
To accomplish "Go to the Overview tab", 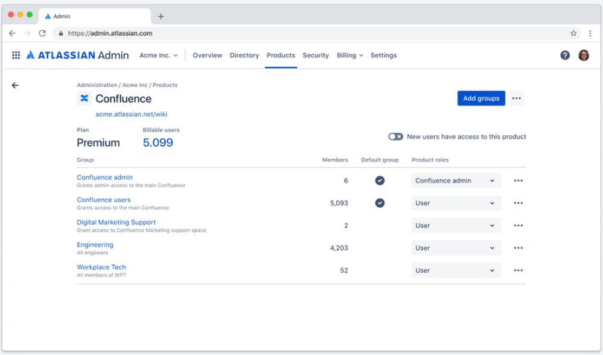I will [207, 56].
